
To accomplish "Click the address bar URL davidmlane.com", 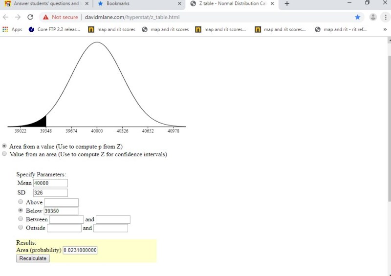I will (132, 17).
